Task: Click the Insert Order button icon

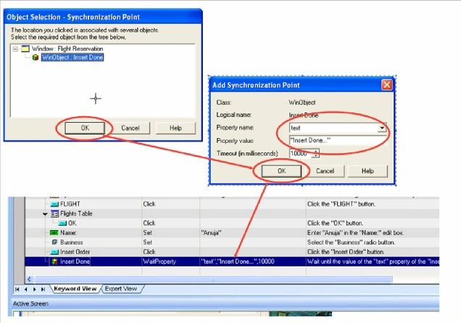Action: tap(54, 252)
